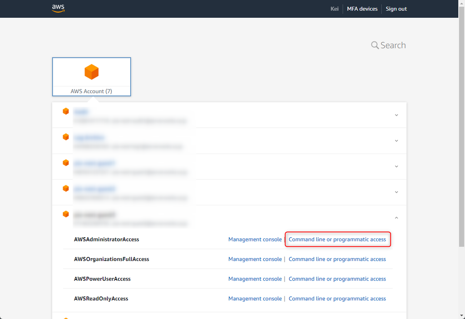Click the vertical scrollbar thumb
Screen dimensions: 465x319
[x=461, y=126]
